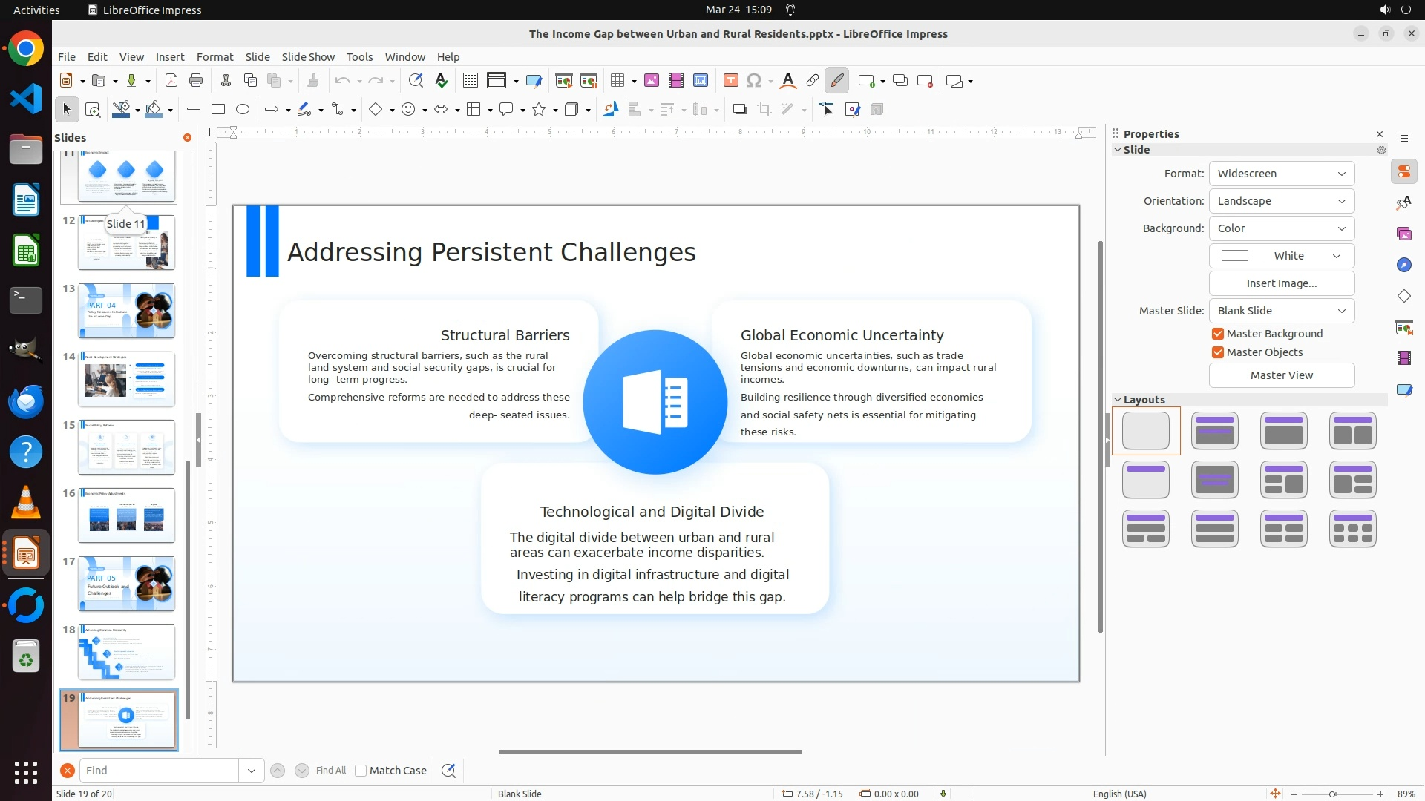Open the Master Slide dropdown
Viewport: 1425px width, 801px height.
(1281, 311)
